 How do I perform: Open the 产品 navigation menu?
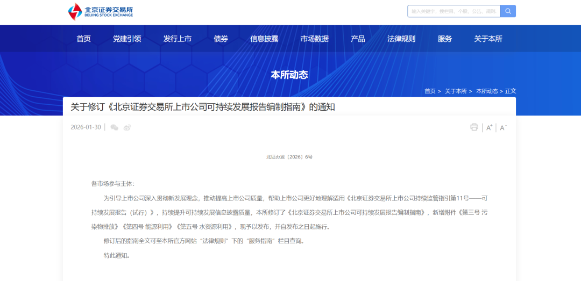coord(358,39)
